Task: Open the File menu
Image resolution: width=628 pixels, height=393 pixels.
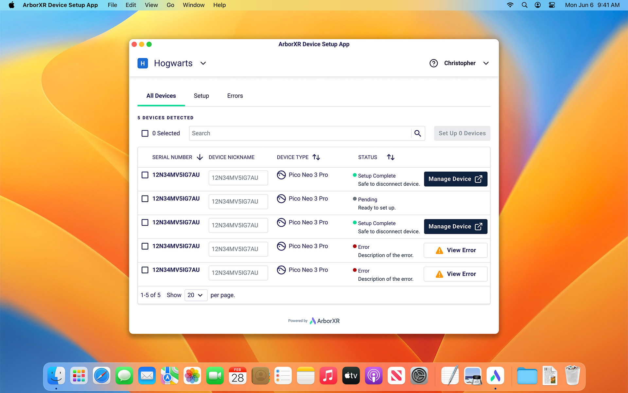Action: [112, 5]
